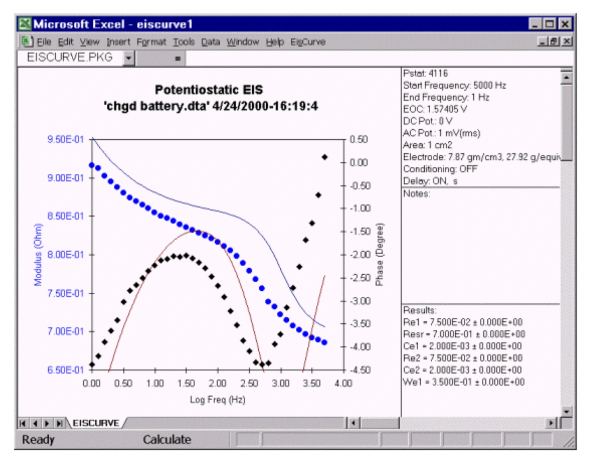Click the 'Modulus (Ohm)' axis label

[38, 255]
